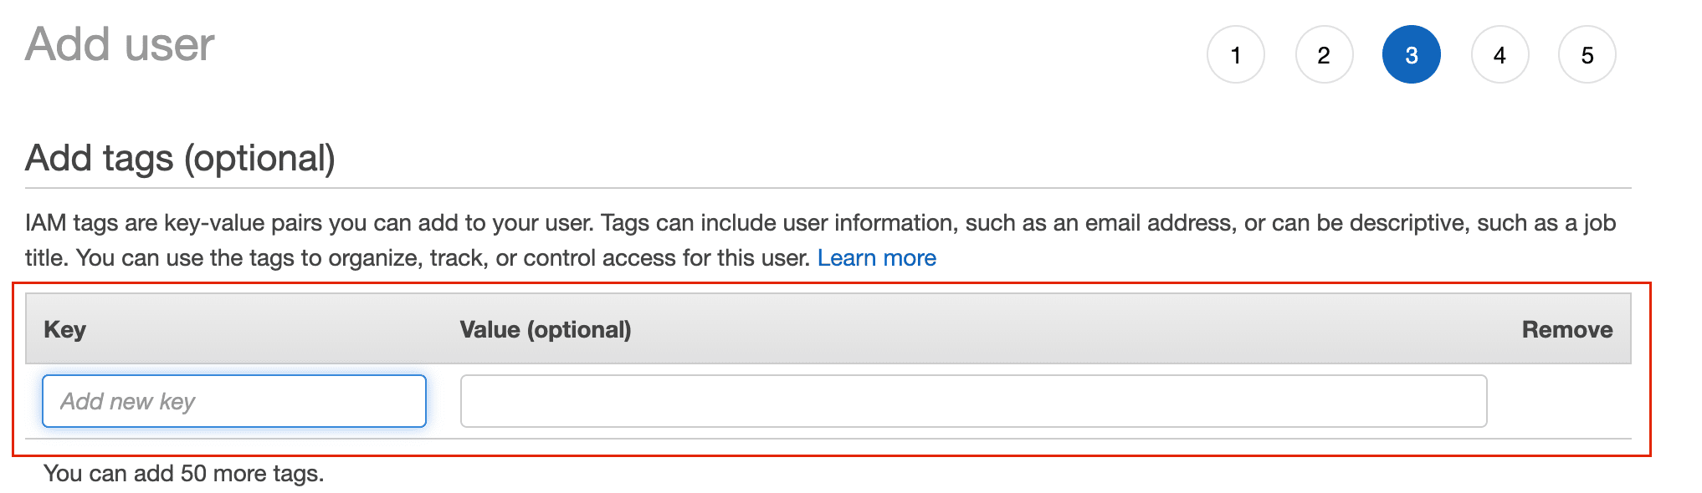
Task: Select the highlighted blue step 3 circle
Action: (1412, 55)
